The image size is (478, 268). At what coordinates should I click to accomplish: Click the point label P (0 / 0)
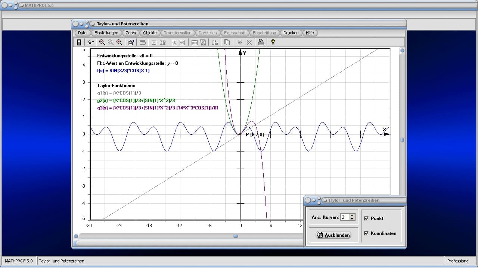(x=255, y=135)
